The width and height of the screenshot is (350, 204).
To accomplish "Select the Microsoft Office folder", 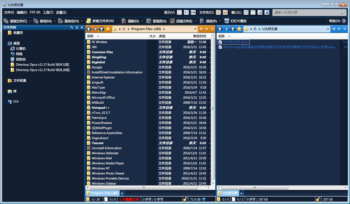I will (x=103, y=98).
